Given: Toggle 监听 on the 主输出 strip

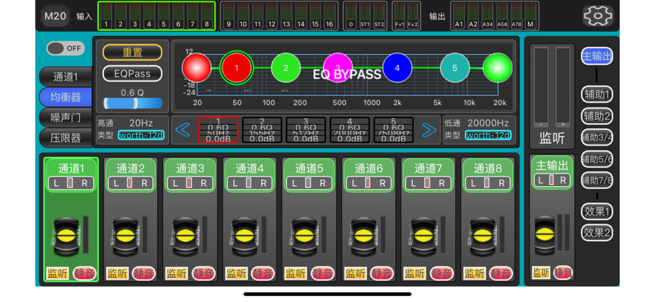Looking at the screenshot, I should [541, 273].
